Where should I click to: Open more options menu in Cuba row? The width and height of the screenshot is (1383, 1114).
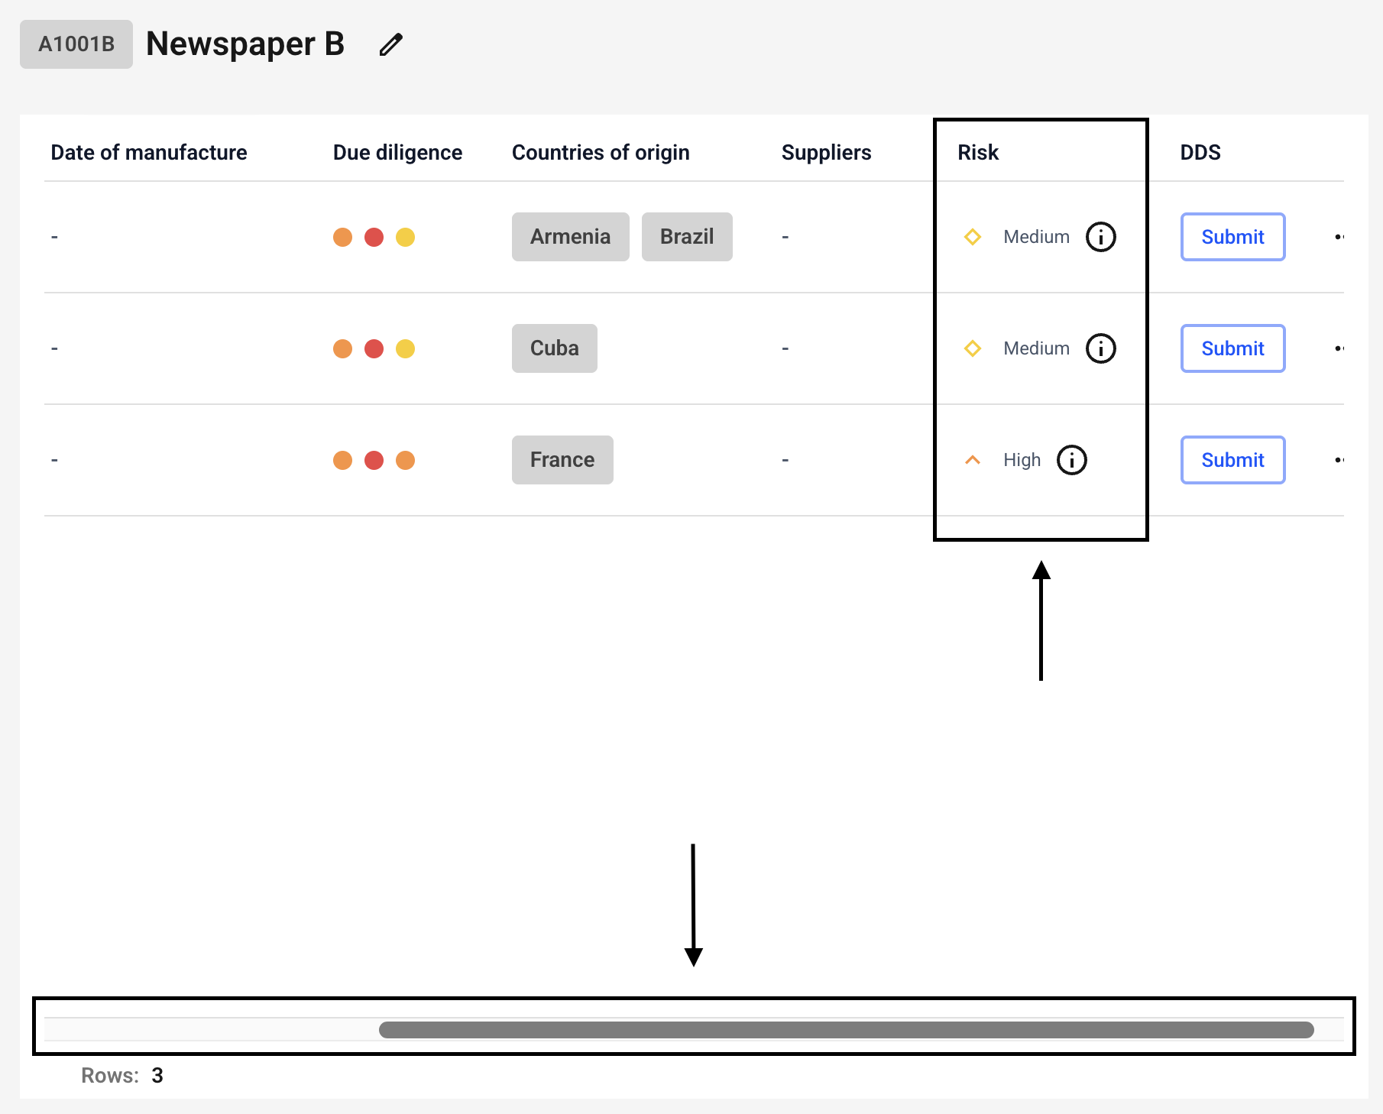(x=1338, y=348)
